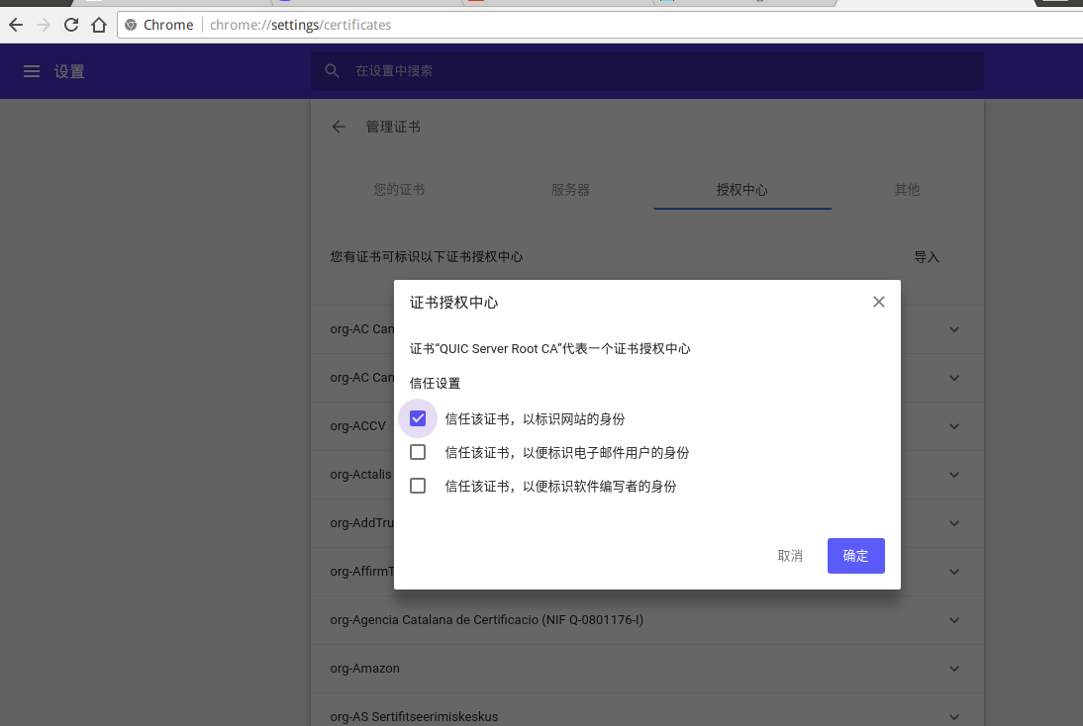Click the search magnifier icon in settings
Viewport: 1083px width, 726px height.
[x=333, y=70]
